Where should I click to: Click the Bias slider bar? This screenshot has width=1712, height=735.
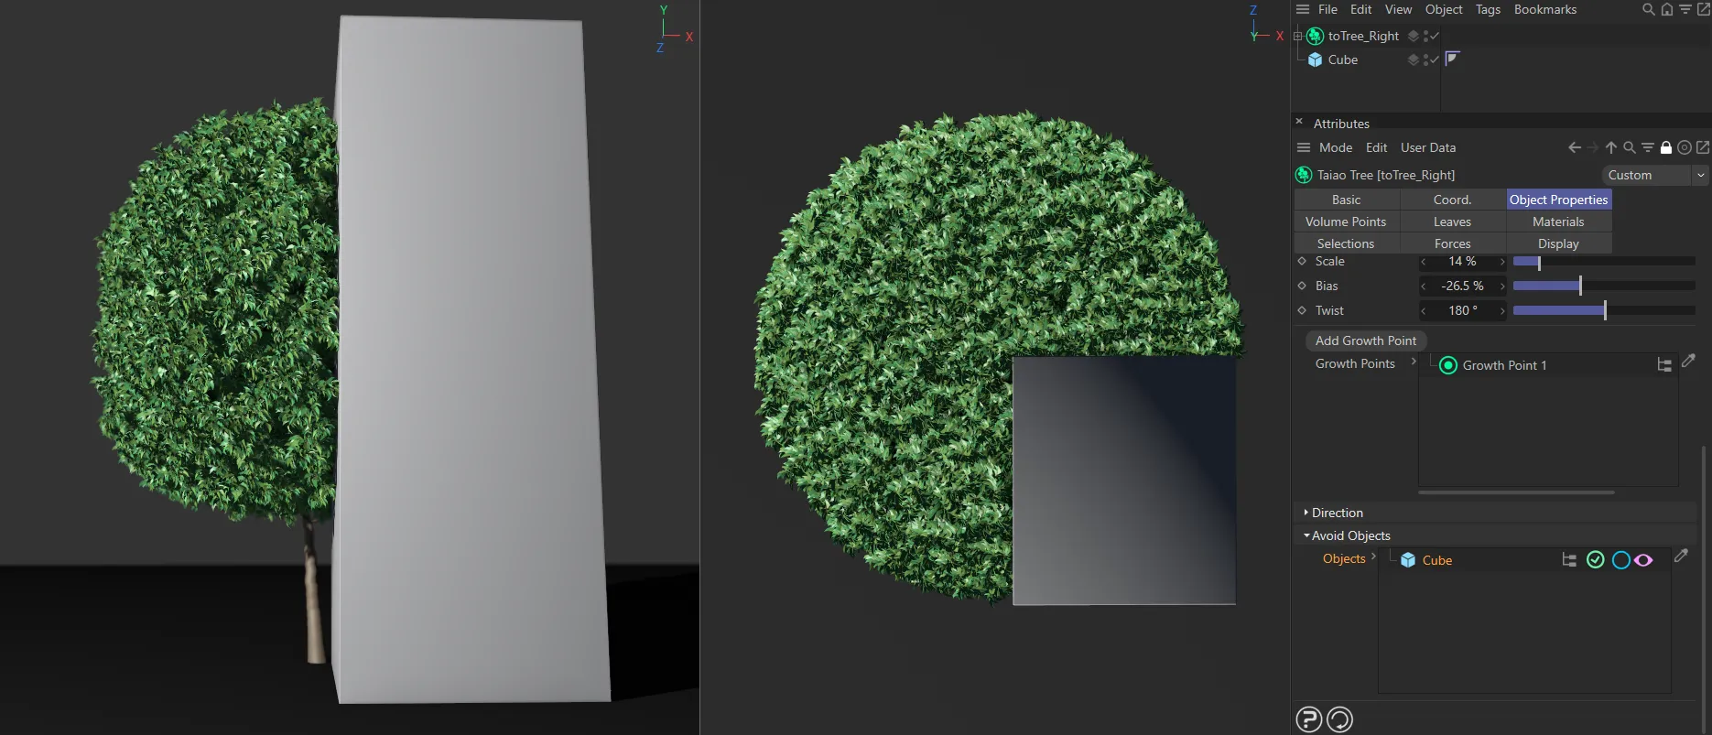click(1603, 286)
